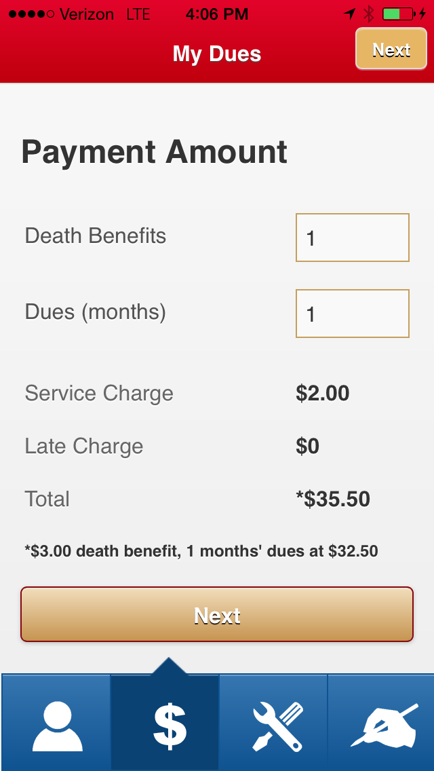Tap the 4:06 PM clock
This screenshot has height=771, width=434.
217,14
